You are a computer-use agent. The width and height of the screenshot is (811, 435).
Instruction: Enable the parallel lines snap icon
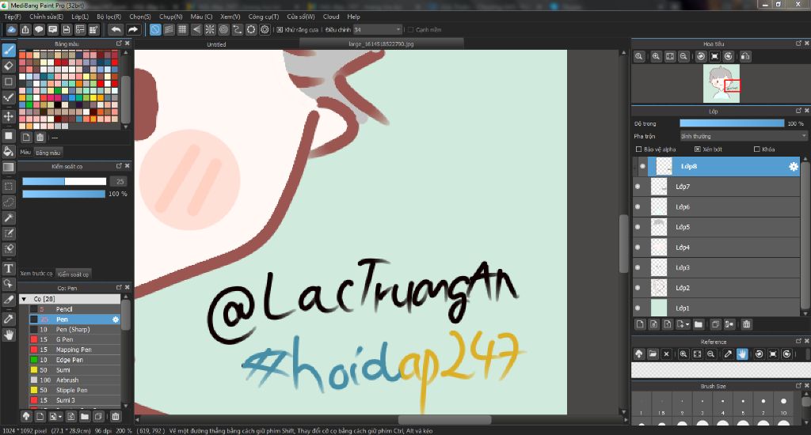pyautogui.click(x=169, y=30)
